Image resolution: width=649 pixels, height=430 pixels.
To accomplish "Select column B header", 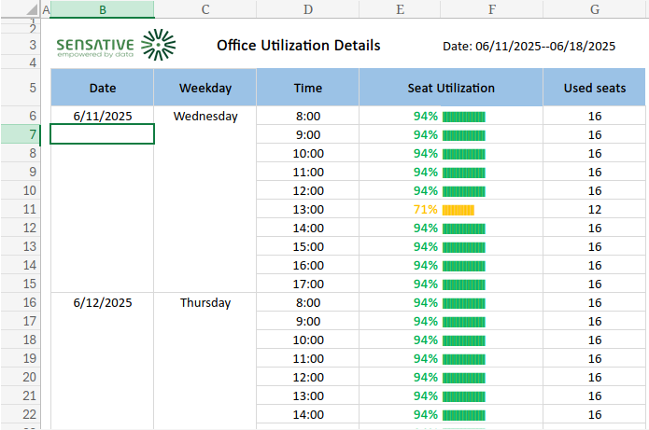I will tap(102, 9).
